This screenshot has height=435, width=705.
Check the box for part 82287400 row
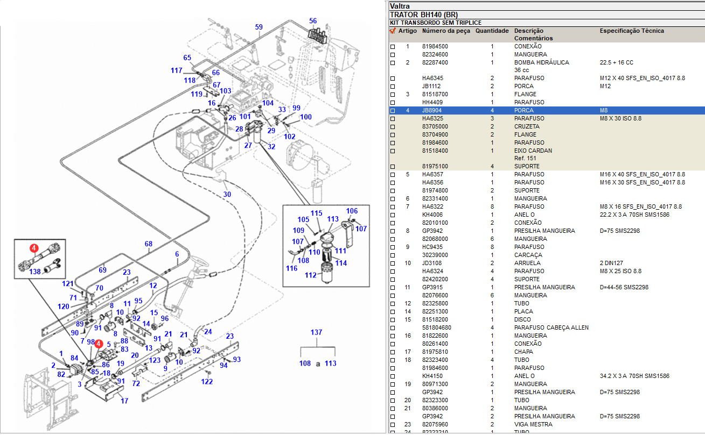click(393, 63)
